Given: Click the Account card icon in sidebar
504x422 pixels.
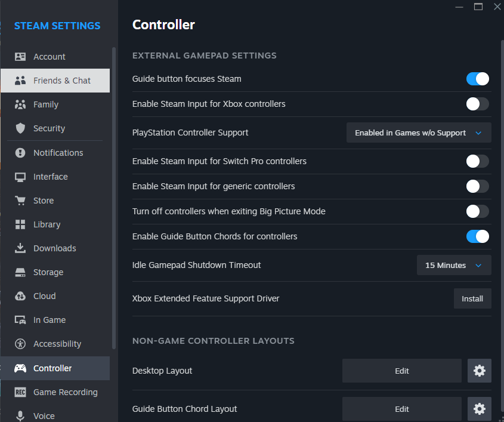Looking at the screenshot, I should (20, 57).
